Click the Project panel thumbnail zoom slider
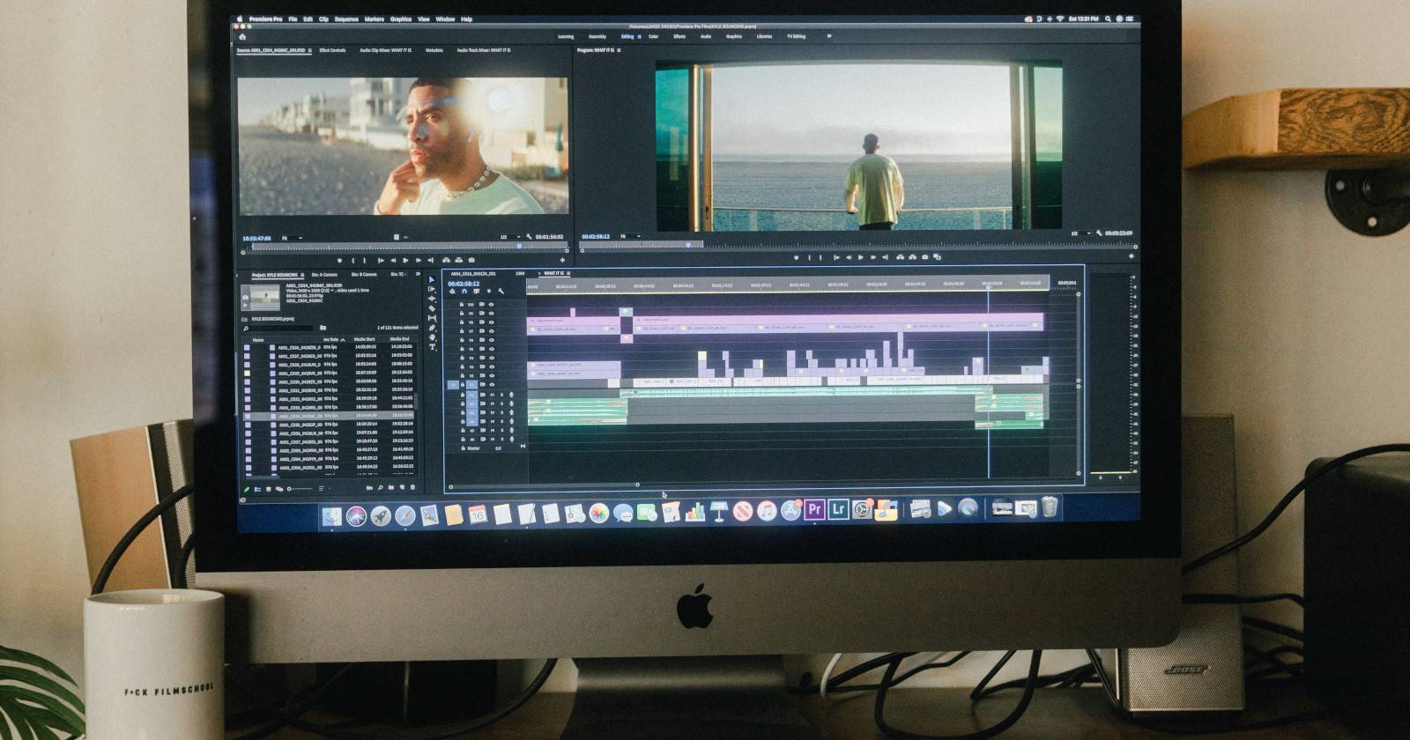1410x740 pixels. coord(300,488)
